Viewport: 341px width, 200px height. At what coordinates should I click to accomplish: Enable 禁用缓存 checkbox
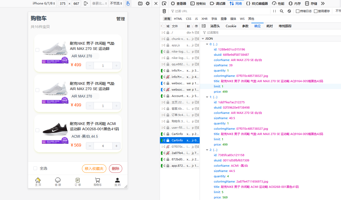coord(316,11)
